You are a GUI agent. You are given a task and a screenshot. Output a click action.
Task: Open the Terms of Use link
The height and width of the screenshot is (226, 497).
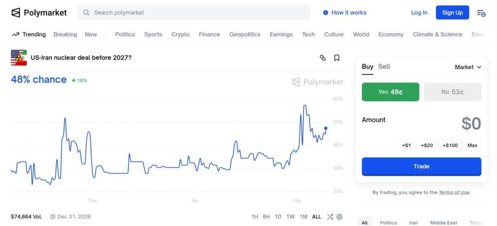(454, 193)
